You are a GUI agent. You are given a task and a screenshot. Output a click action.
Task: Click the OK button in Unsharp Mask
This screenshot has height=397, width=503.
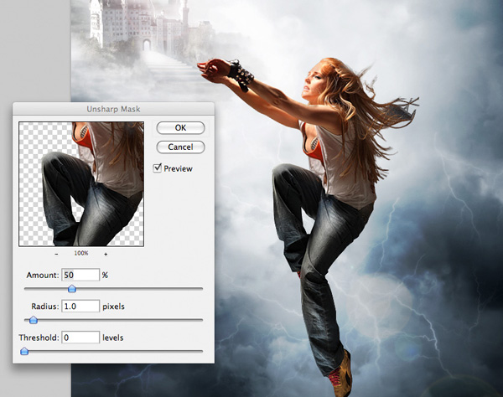pos(180,128)
